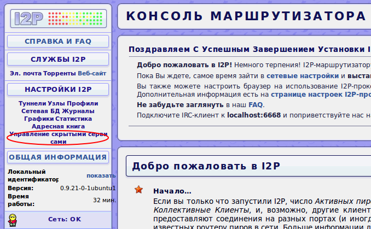Screen dimensions: 371x229
Task: Go to Туннели page
Action: 32,103
